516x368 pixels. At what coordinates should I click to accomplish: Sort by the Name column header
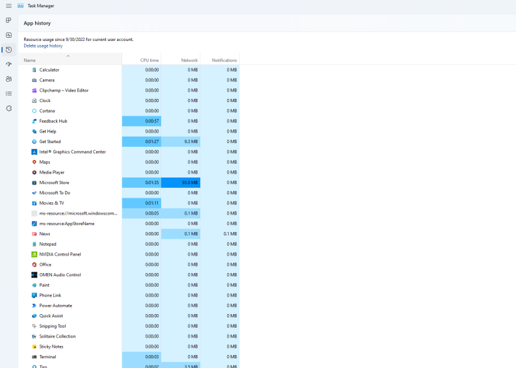point(70,60)
